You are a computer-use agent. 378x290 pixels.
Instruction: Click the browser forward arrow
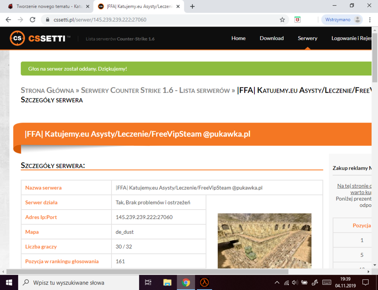21,20
